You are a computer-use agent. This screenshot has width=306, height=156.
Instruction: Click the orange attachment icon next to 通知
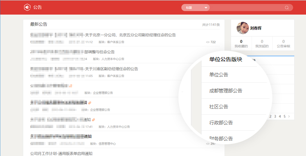point(94,120)
